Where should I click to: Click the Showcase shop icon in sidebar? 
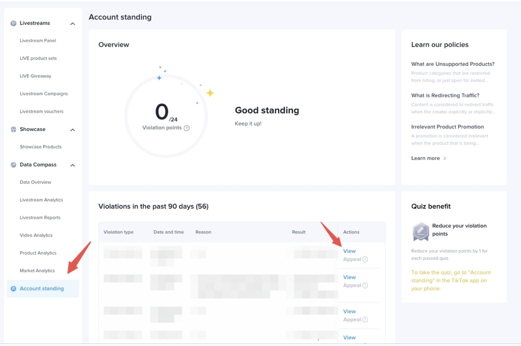click(x=13, y=130)
